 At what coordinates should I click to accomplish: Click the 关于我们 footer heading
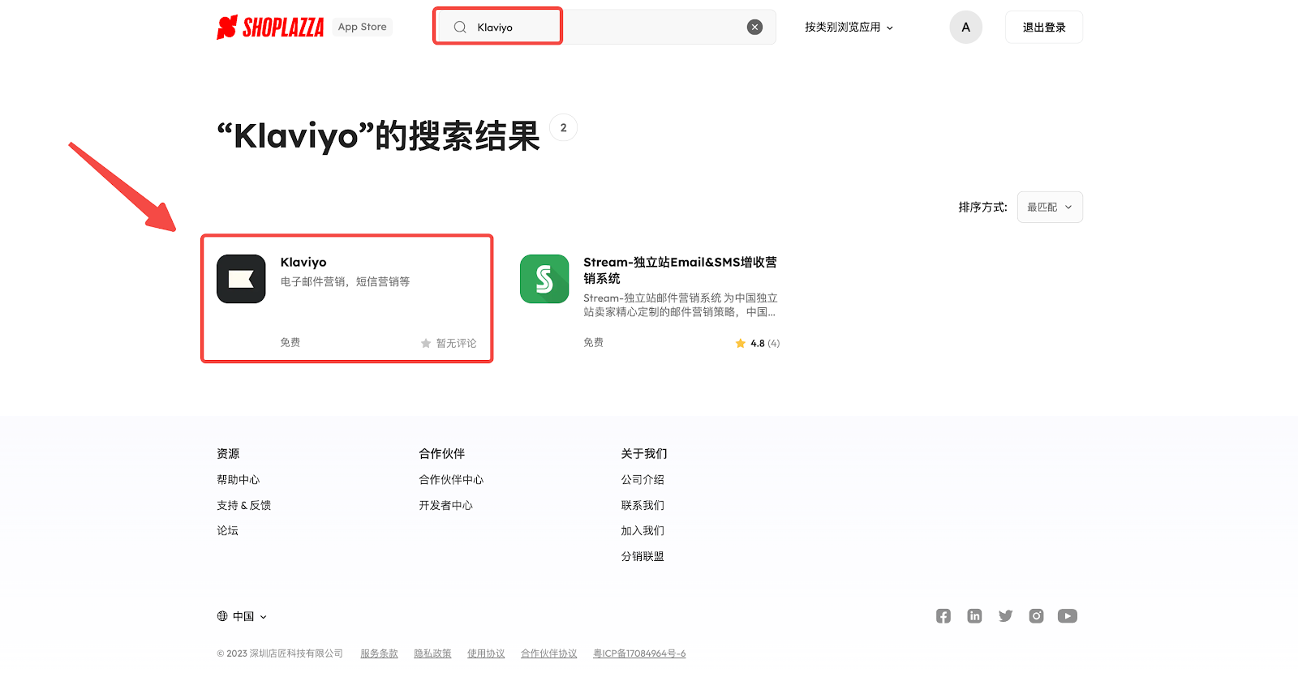[644, 454]
